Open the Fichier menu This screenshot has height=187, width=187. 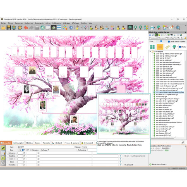pos(4,23)
